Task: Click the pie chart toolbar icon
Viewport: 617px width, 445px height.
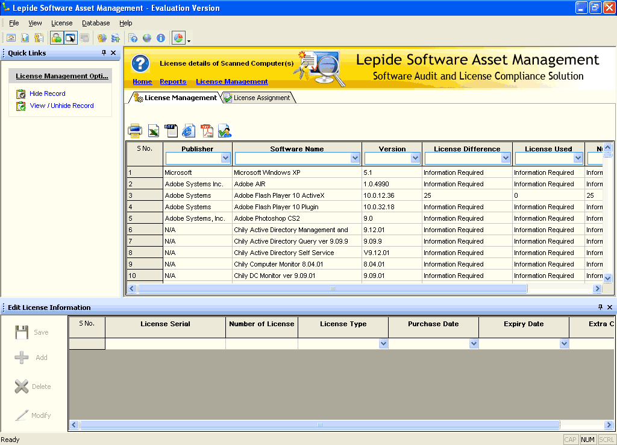Action: pos(178,38)
